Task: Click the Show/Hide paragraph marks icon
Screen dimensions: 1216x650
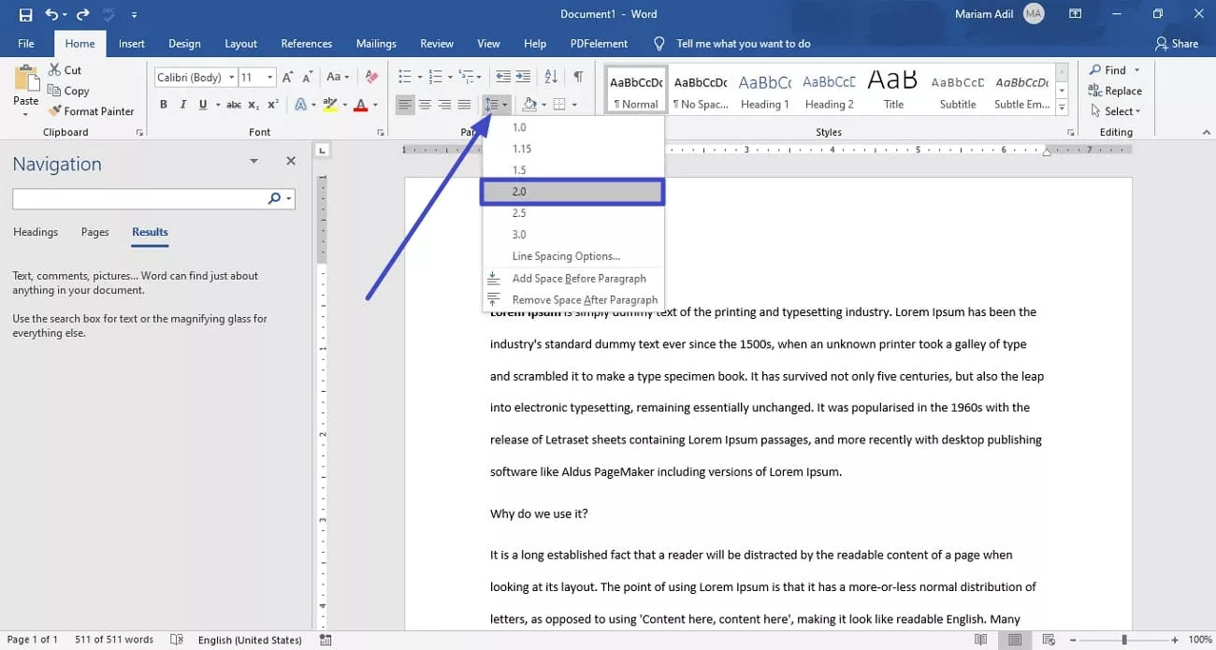Action: pos(578,77)
